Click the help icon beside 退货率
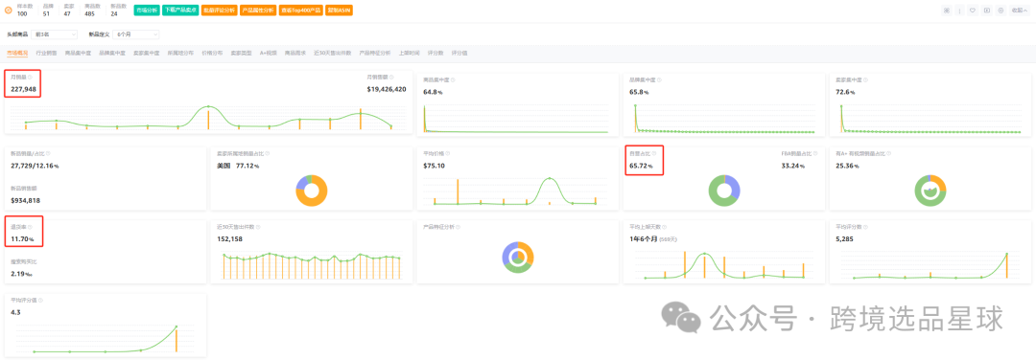This screenshot has height=360, width=1036. tap(30, 227)
